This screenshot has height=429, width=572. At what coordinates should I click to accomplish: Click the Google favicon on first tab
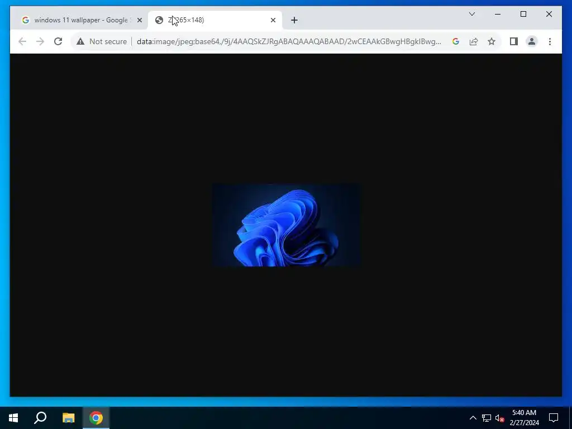pos(26,20)
